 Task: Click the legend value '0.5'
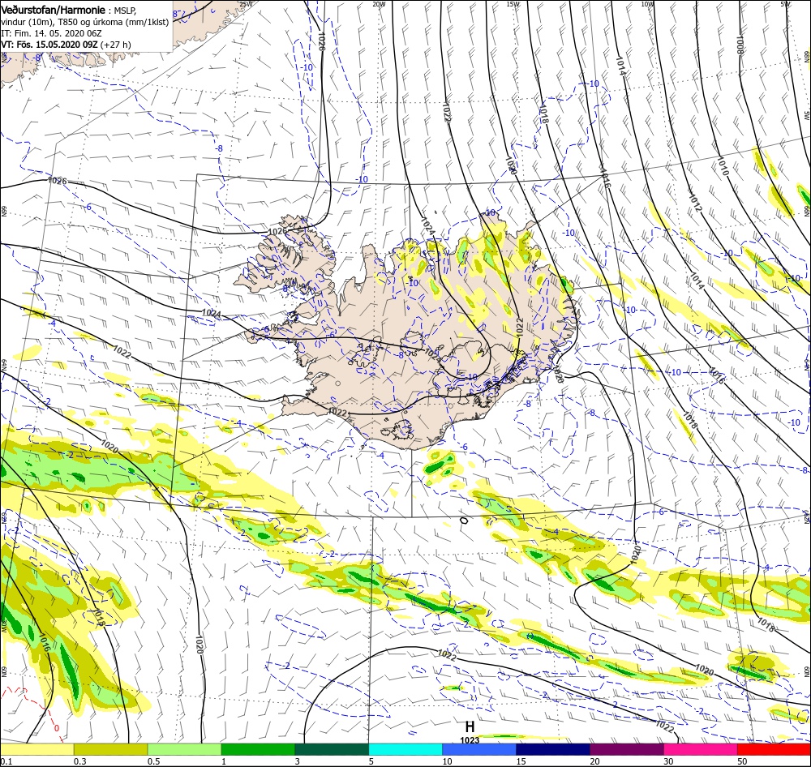(x=153, y=761)
